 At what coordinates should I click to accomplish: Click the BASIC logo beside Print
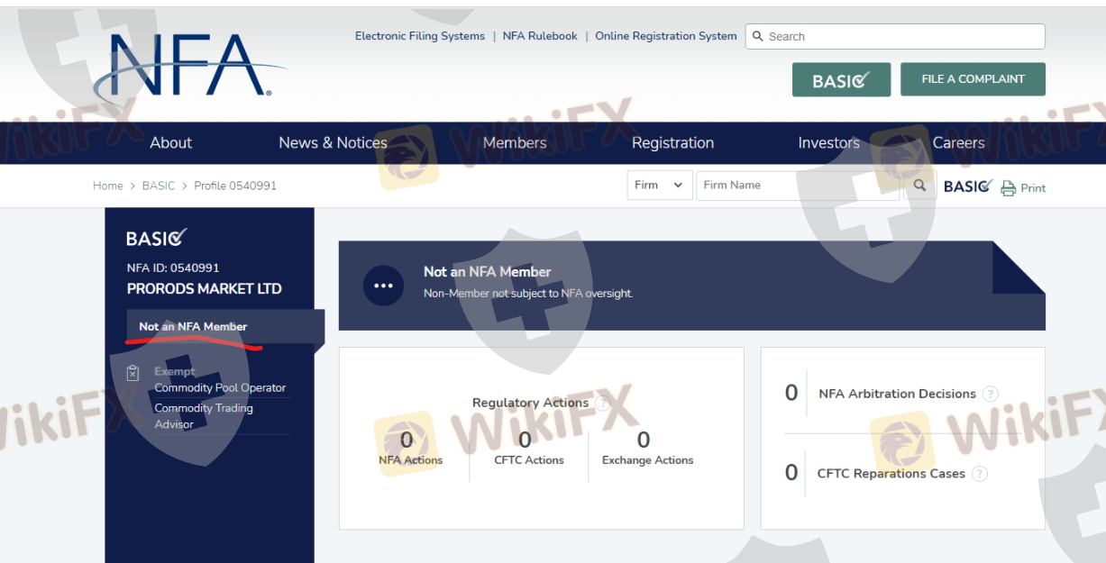tap(968, 186)
